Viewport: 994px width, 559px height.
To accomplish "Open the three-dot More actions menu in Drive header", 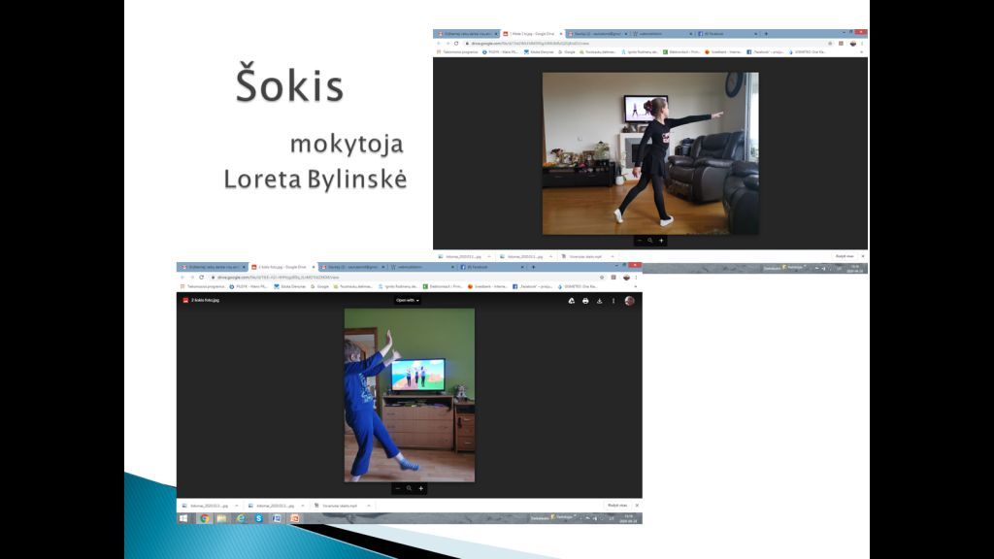I will (613, 301).
